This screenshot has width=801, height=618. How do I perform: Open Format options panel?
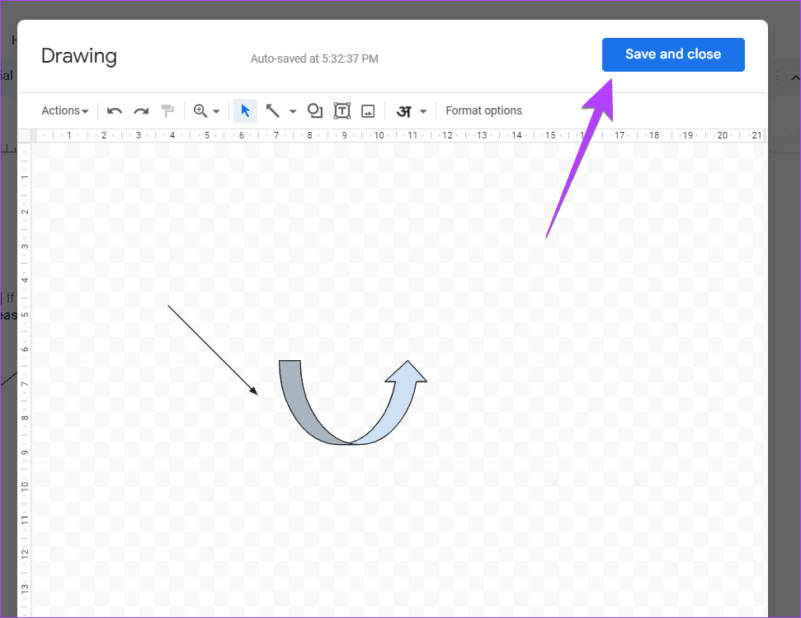[x=483, y=110]
